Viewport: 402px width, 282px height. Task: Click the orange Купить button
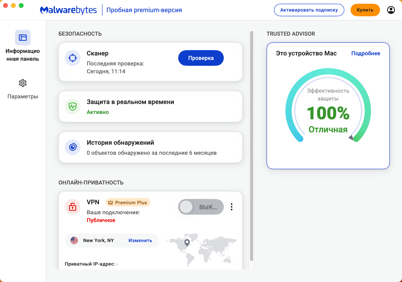pyautogui.click(x=365, y=10)
